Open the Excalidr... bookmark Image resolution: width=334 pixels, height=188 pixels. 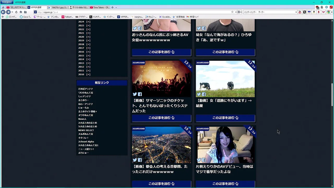[x=165, y=17]
